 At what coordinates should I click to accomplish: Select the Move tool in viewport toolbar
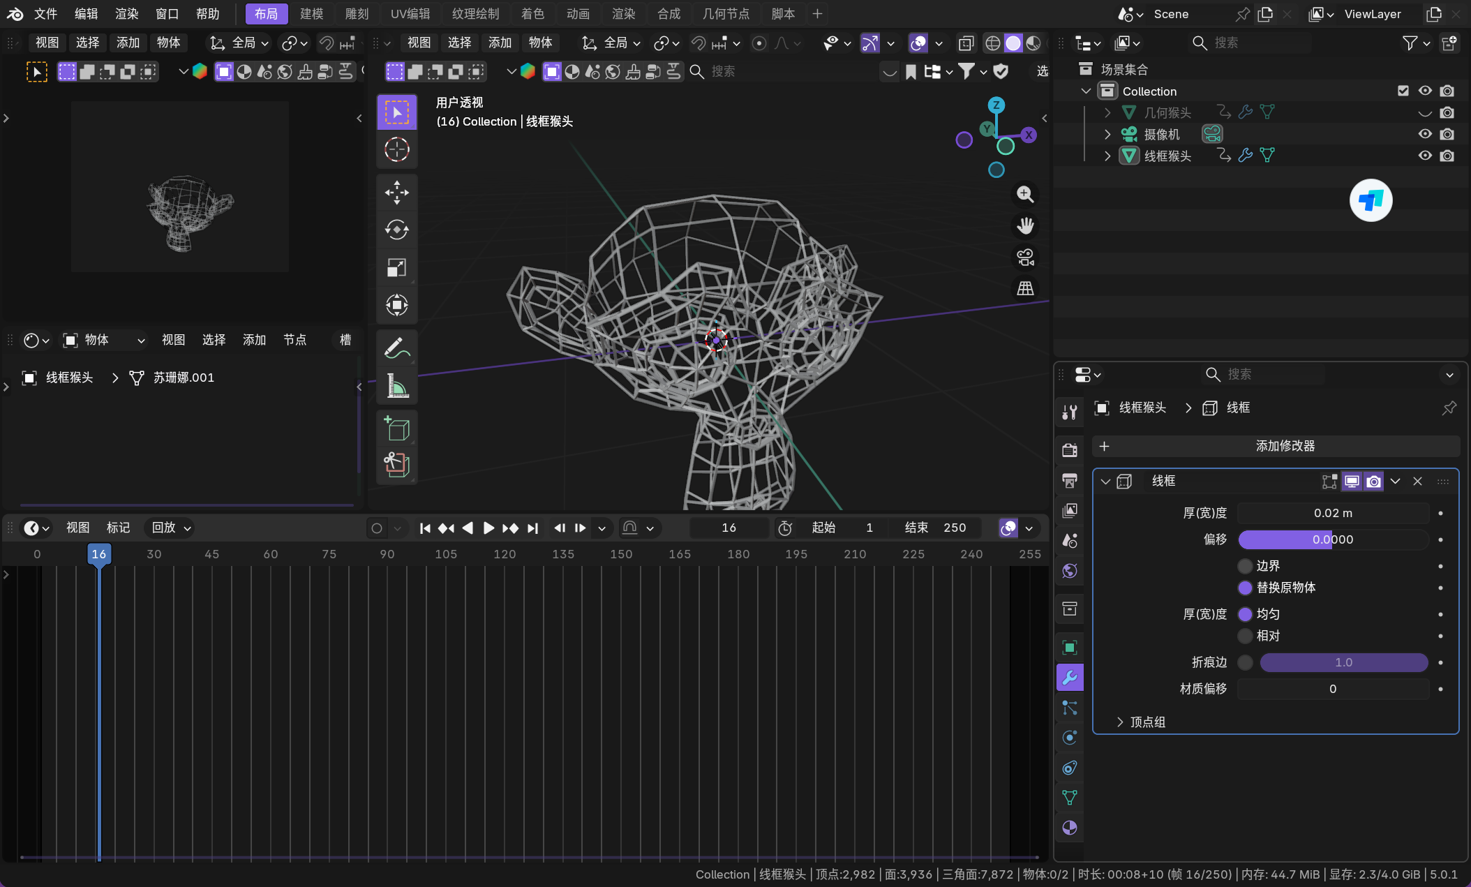click(x=396, y=193)
